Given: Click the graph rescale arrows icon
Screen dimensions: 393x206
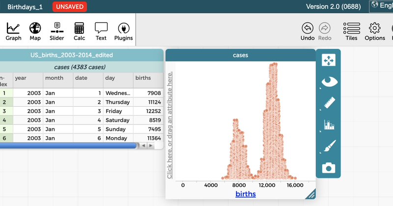Looking at the screenshot, I should tap(328, 60).
